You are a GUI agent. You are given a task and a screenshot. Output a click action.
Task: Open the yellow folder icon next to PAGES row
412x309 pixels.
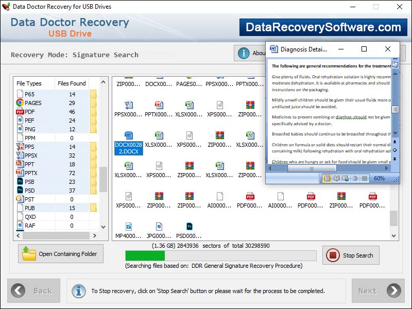[x=93, y=102]
